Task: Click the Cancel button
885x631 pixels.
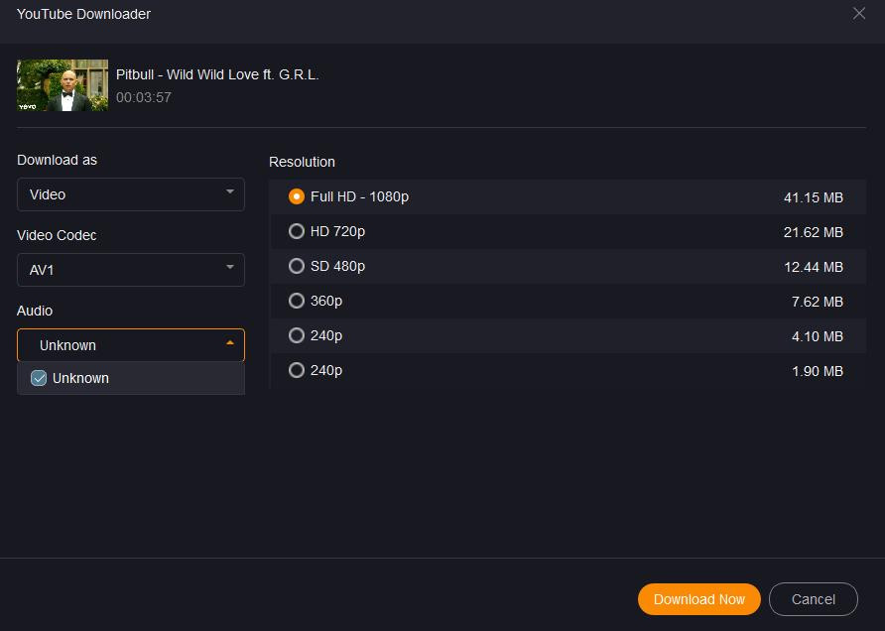Action: (x=813, y=599)
